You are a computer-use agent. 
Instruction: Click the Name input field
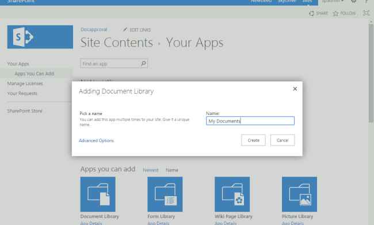tap(250, 121)
